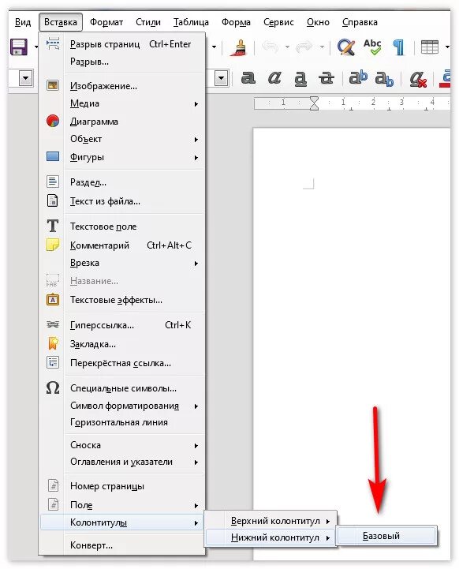The height and width of the screenshot is (569, 459).
Task: Open the Сервис menu
Action: pos(278,22)
